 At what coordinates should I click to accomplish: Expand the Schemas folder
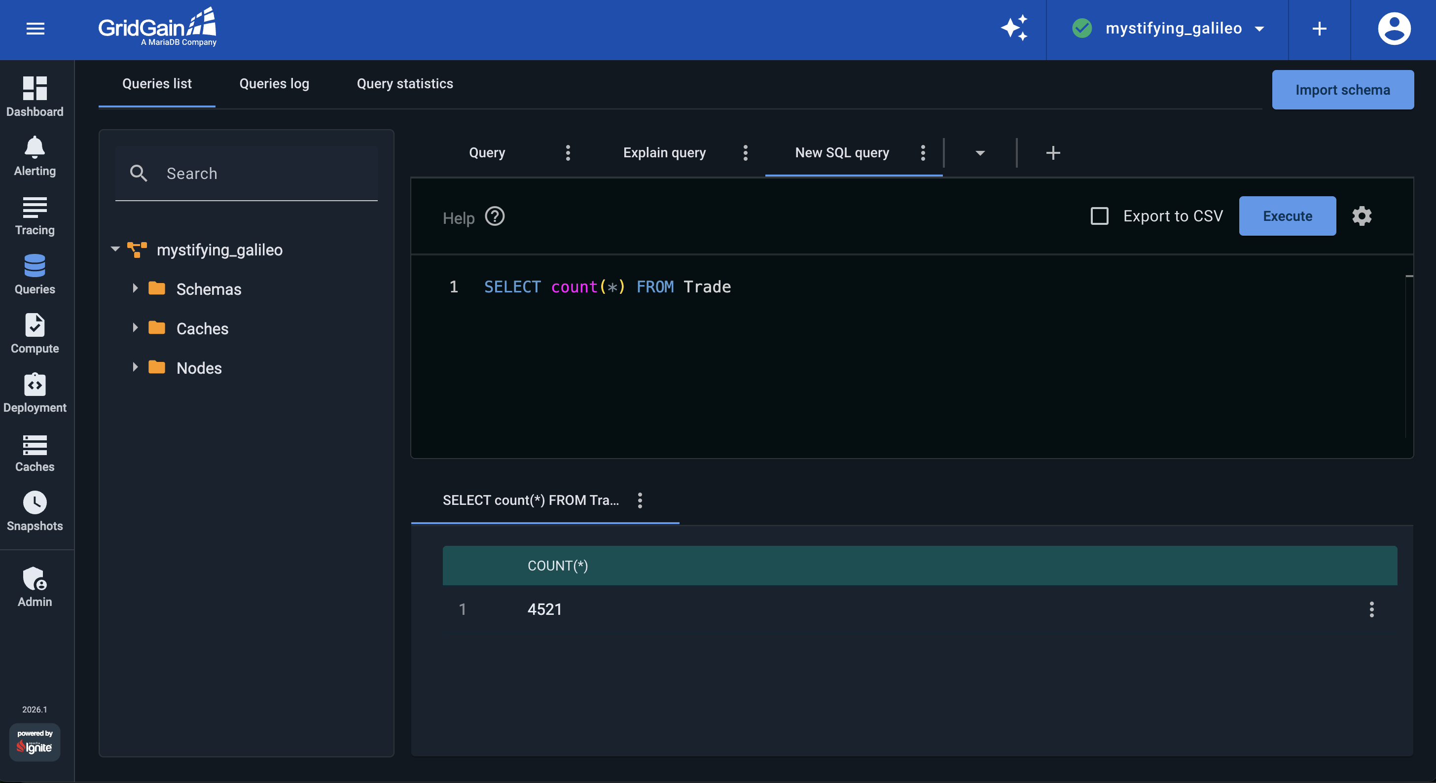pos(135,288)
